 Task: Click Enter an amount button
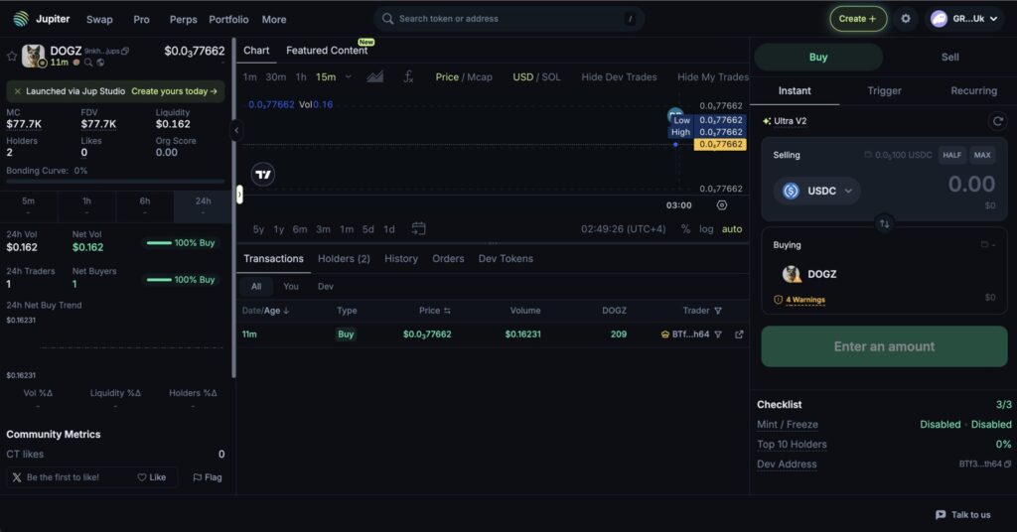884,346
